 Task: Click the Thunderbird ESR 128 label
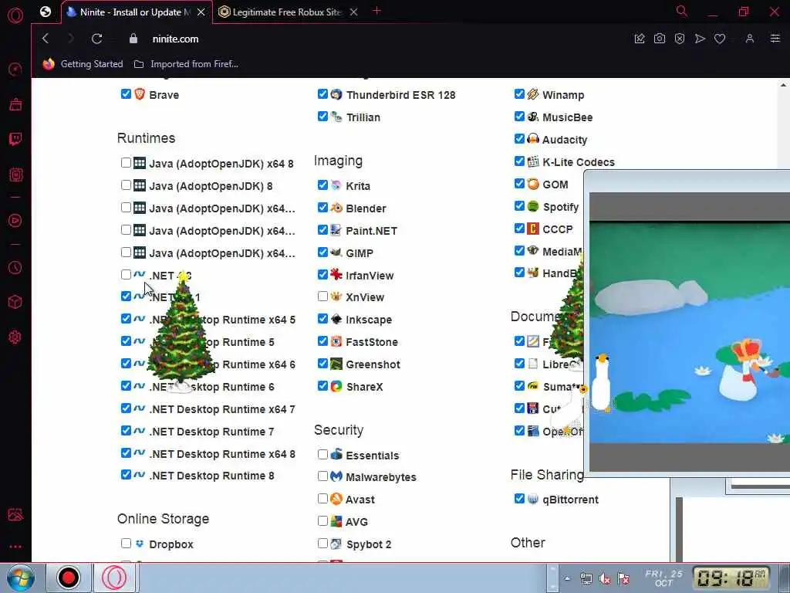400,95
